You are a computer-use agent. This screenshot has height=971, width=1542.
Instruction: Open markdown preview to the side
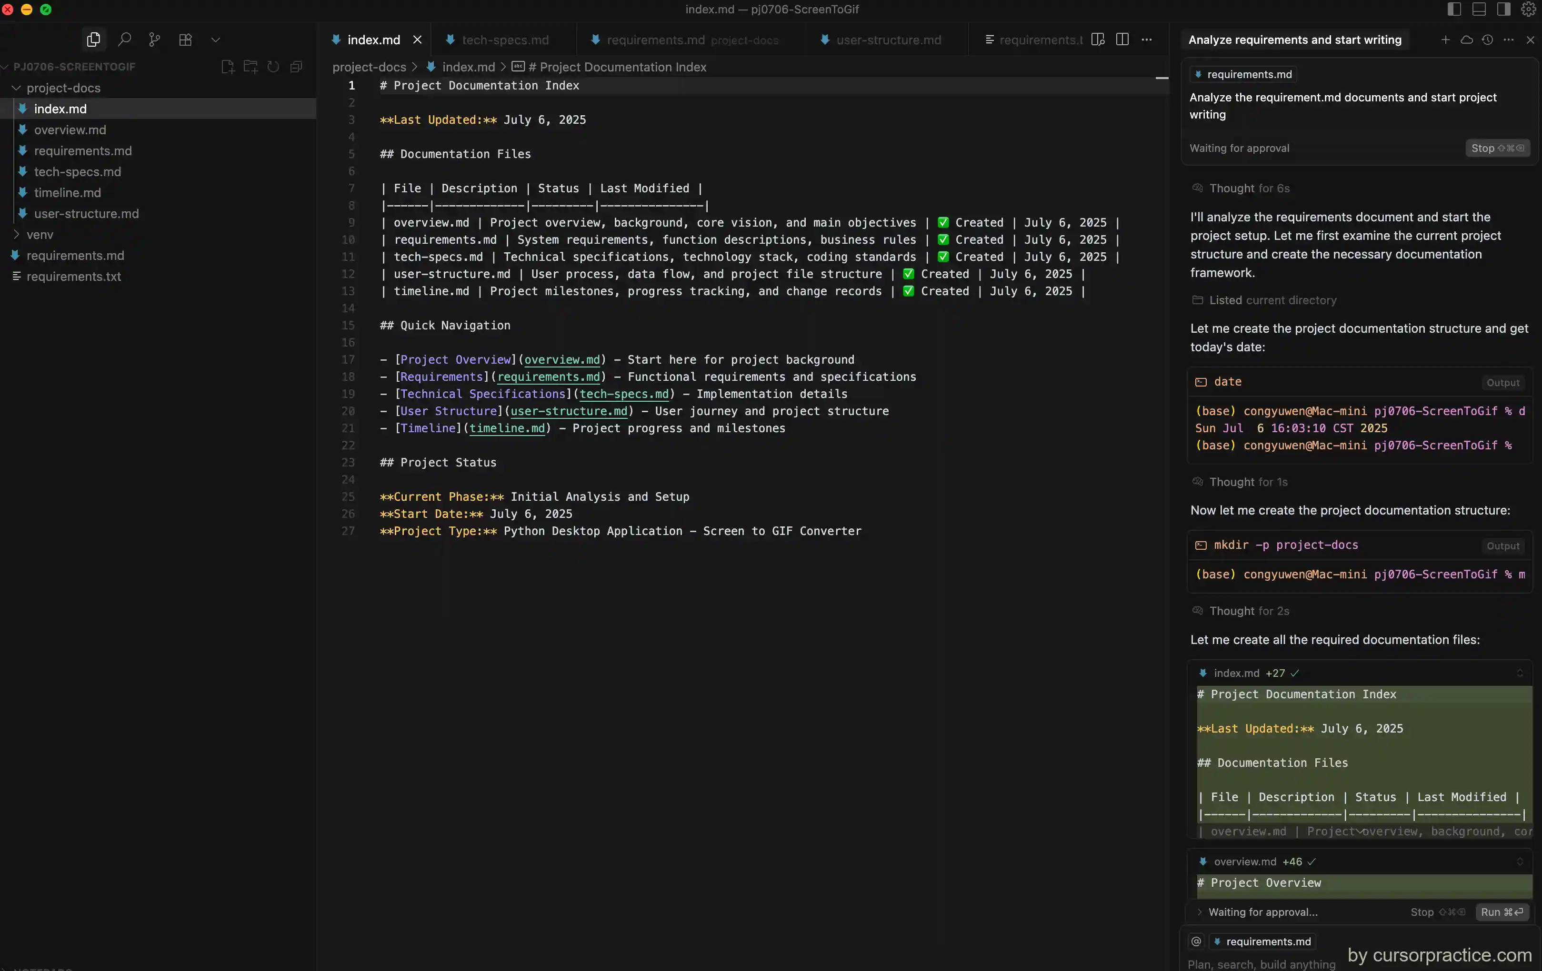[1098, 40]
